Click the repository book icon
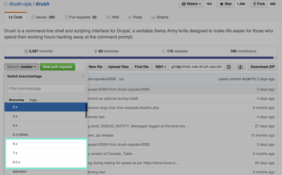The height and width of the screenshot is (175, 282). pos(6,4)
